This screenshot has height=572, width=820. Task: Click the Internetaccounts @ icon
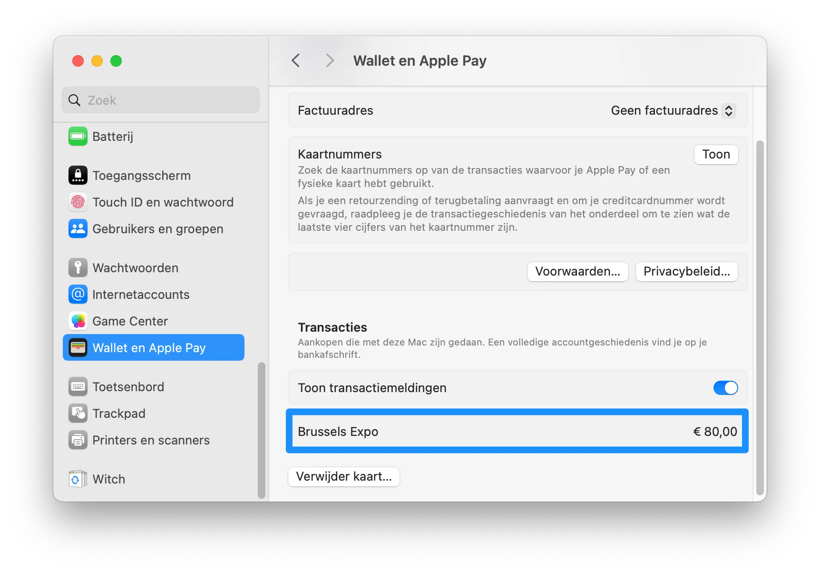coord(78,295)
